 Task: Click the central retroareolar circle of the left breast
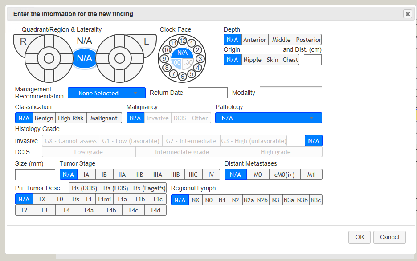pyautogui.click(x=120, y=57)
